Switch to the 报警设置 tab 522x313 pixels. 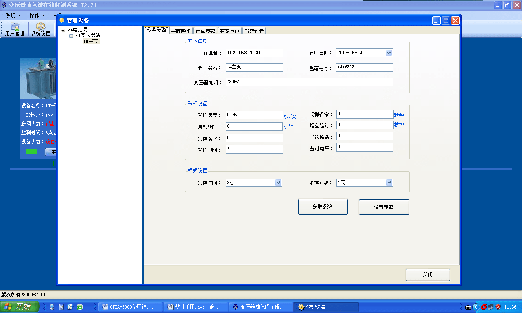(254, 31)
